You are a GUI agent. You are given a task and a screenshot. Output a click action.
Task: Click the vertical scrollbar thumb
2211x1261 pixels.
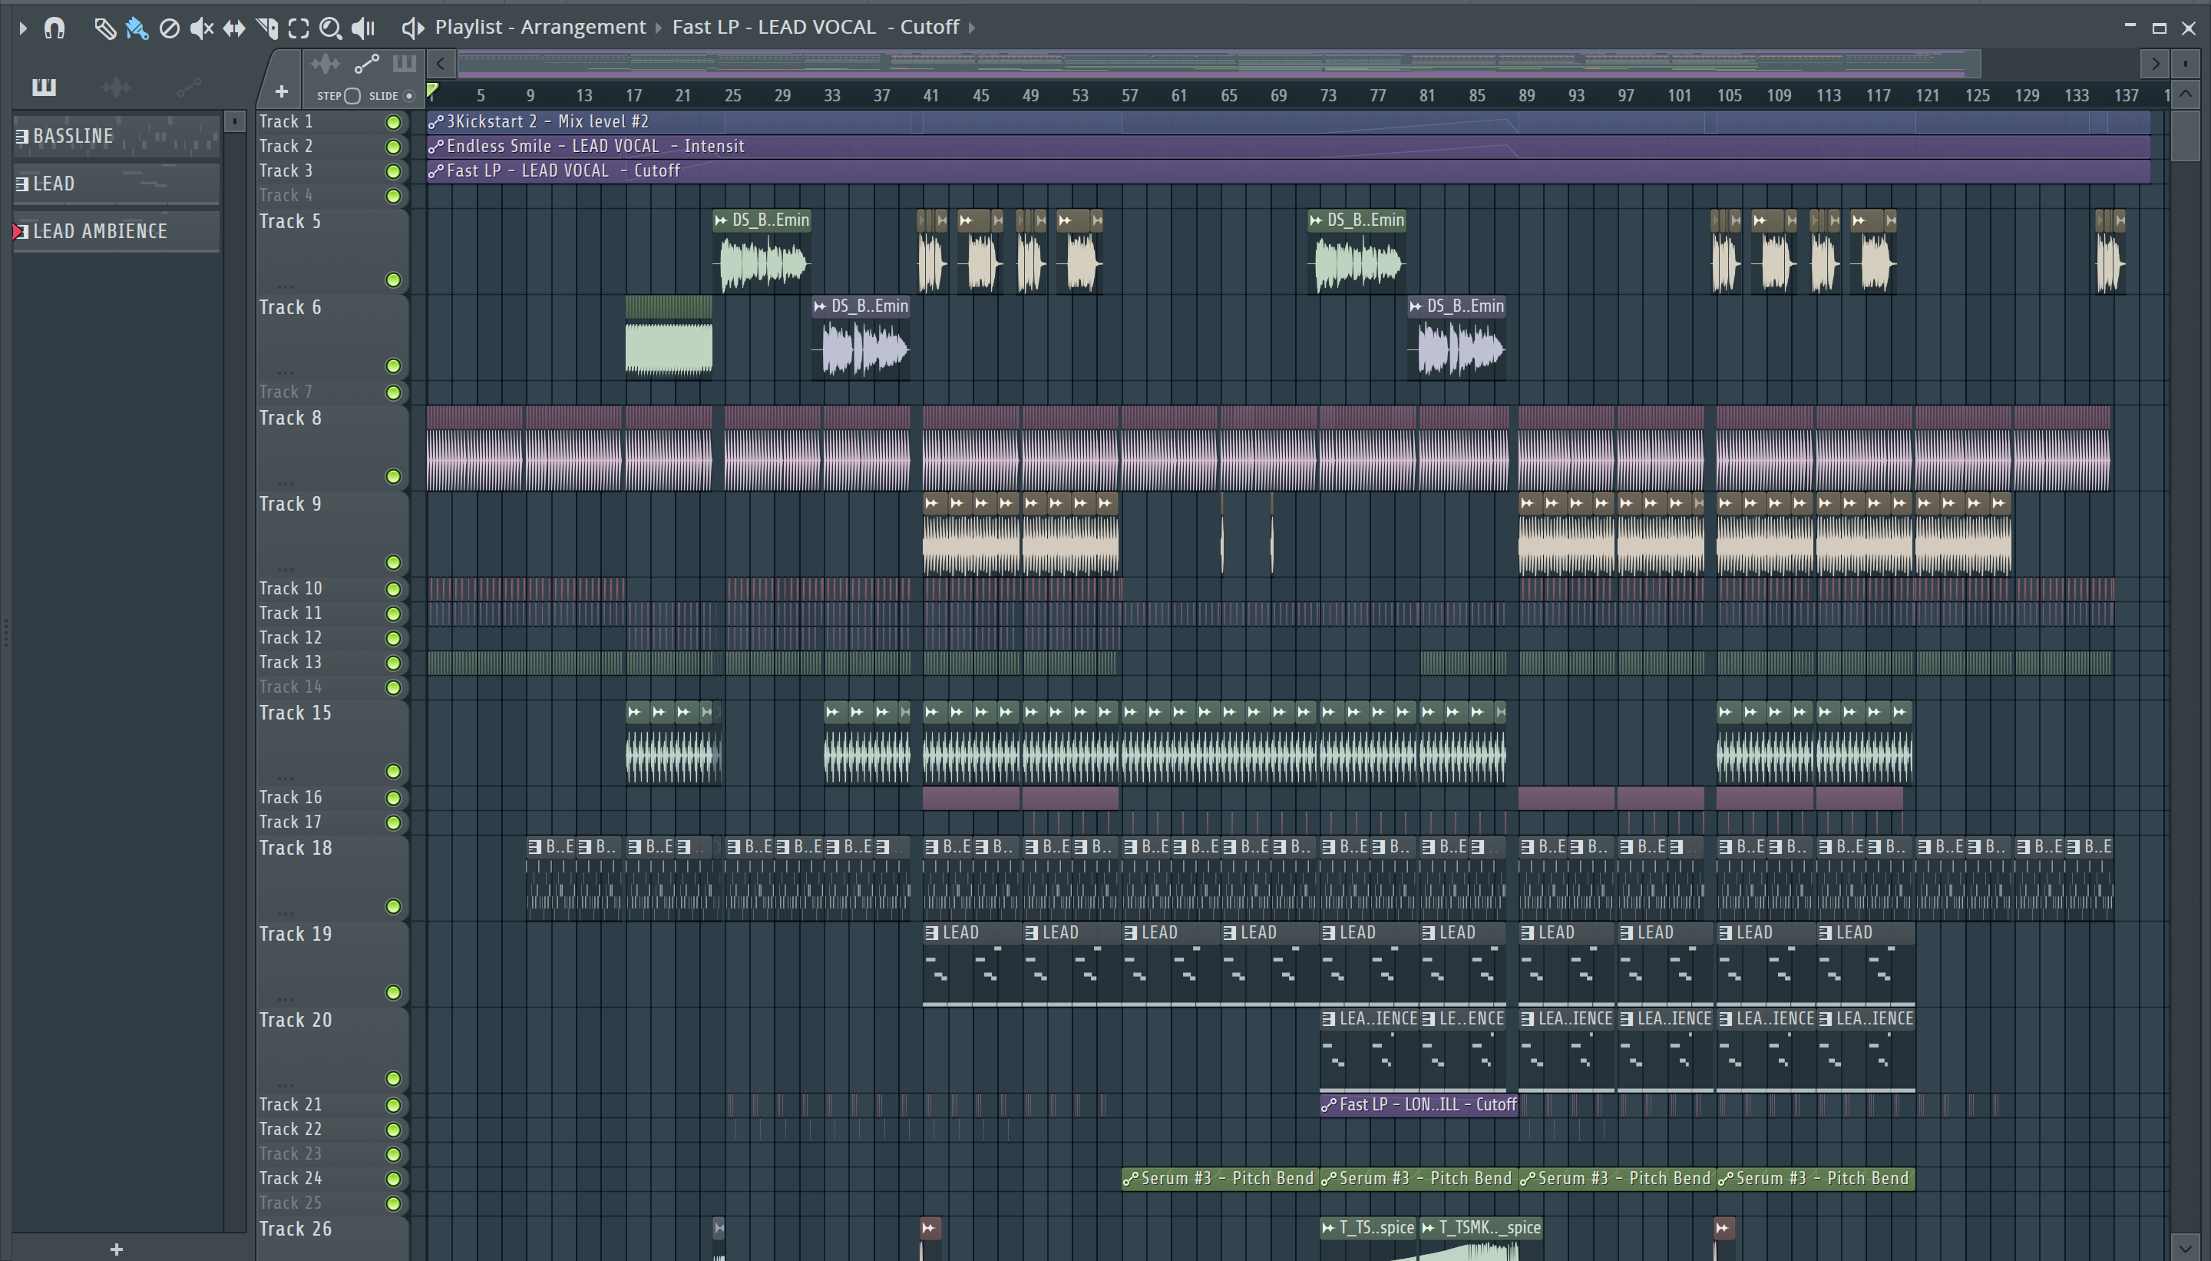(2185, 135)
